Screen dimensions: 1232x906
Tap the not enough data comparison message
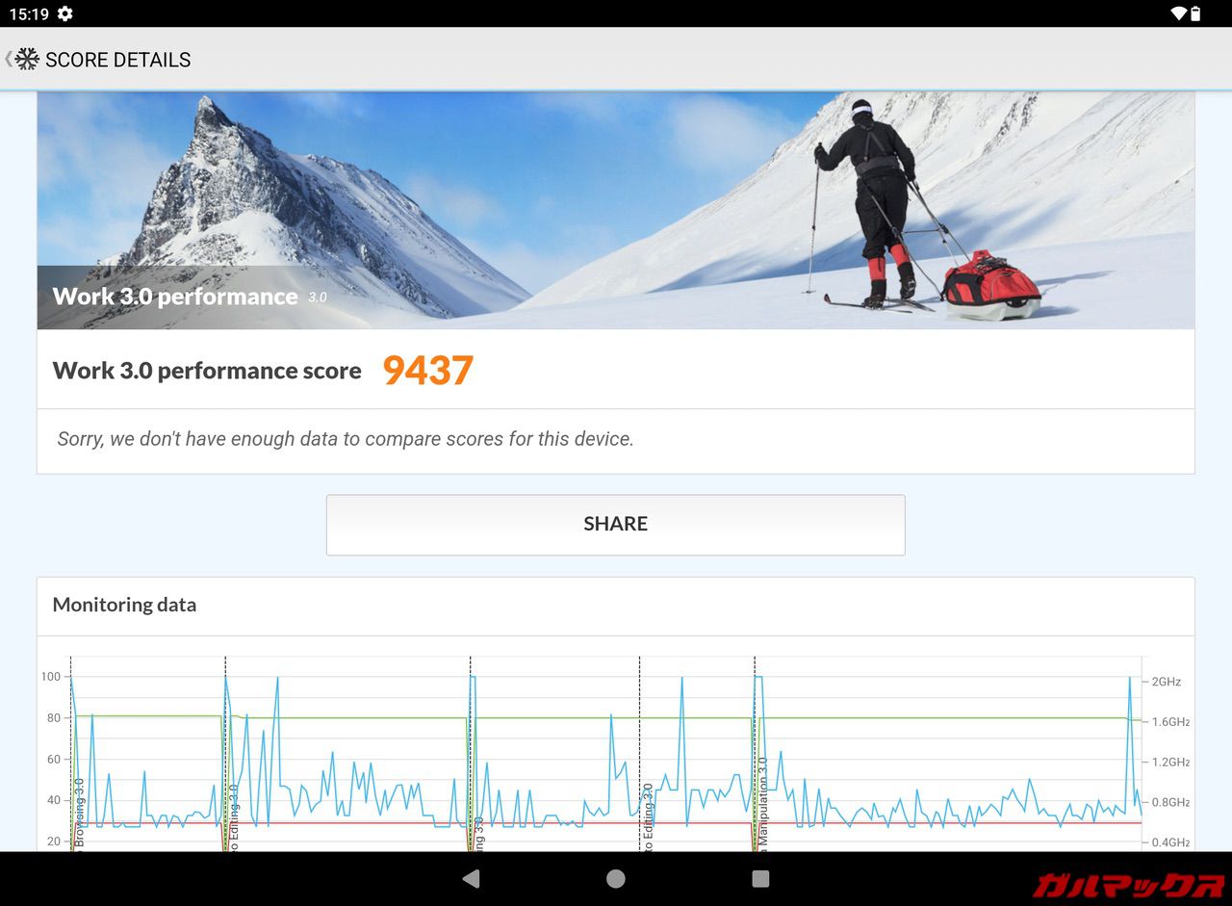coord(346,439)
